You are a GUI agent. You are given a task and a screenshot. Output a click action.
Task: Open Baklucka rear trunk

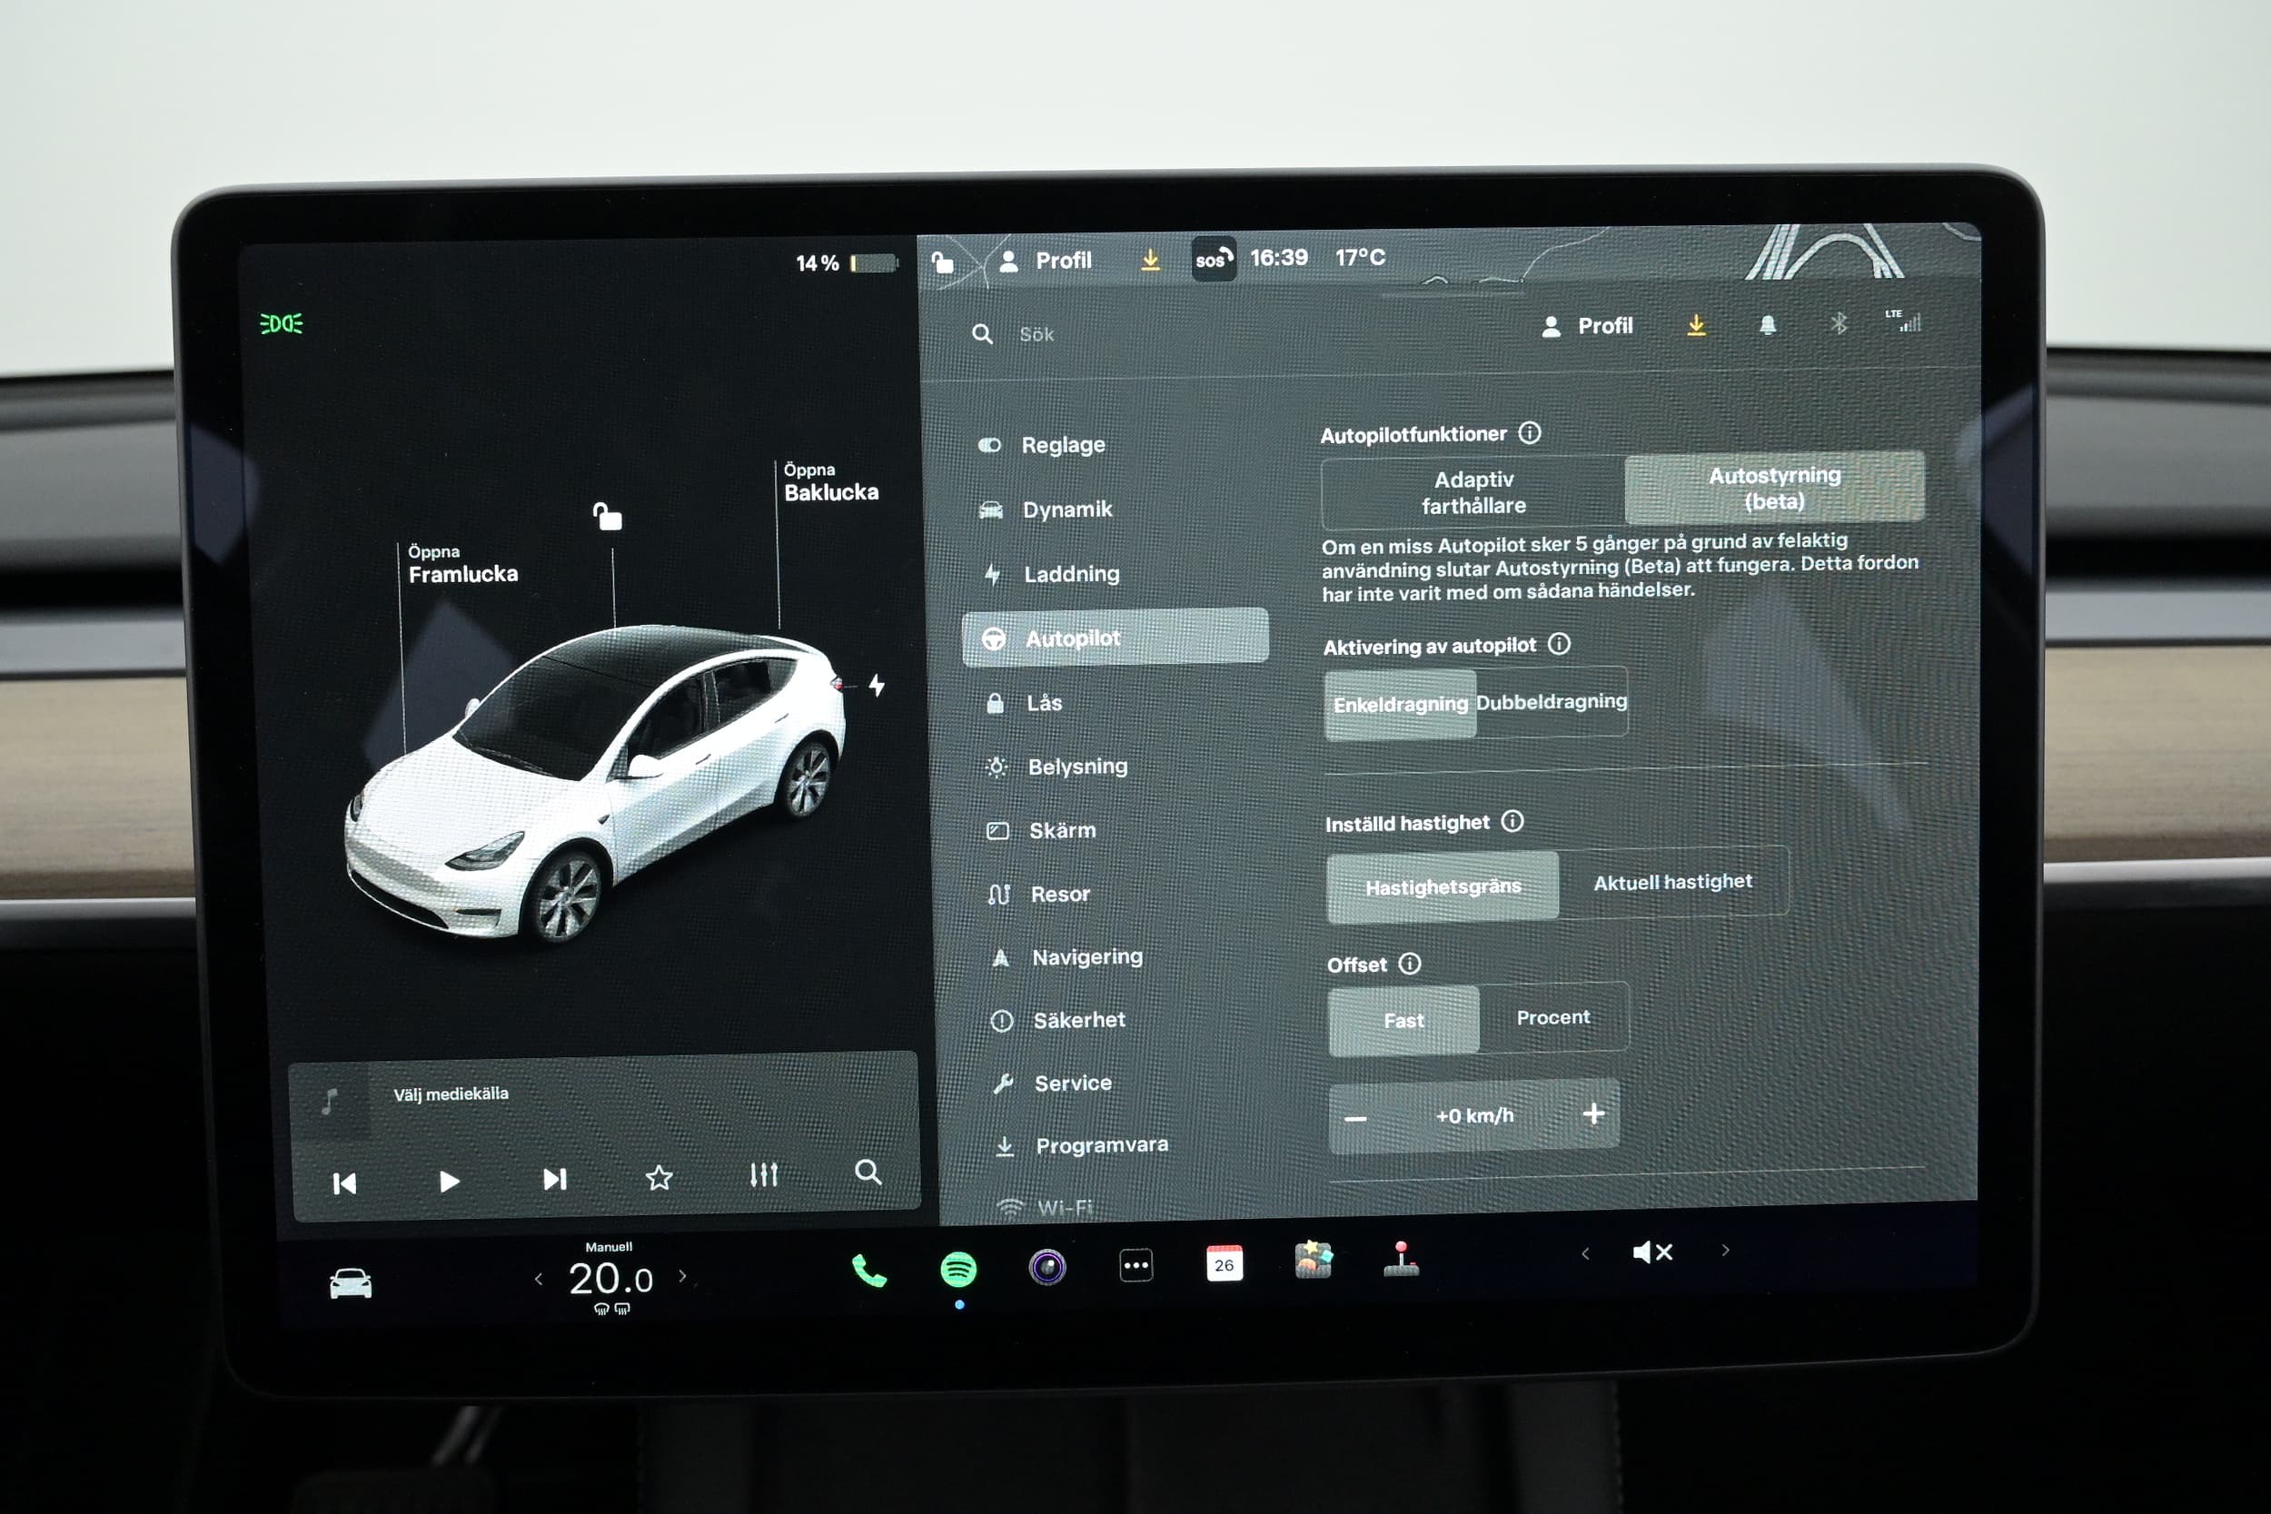pos(830,482)
